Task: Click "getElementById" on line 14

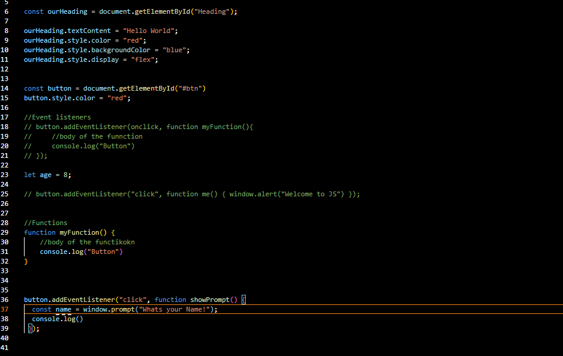Action: (146, 88)
